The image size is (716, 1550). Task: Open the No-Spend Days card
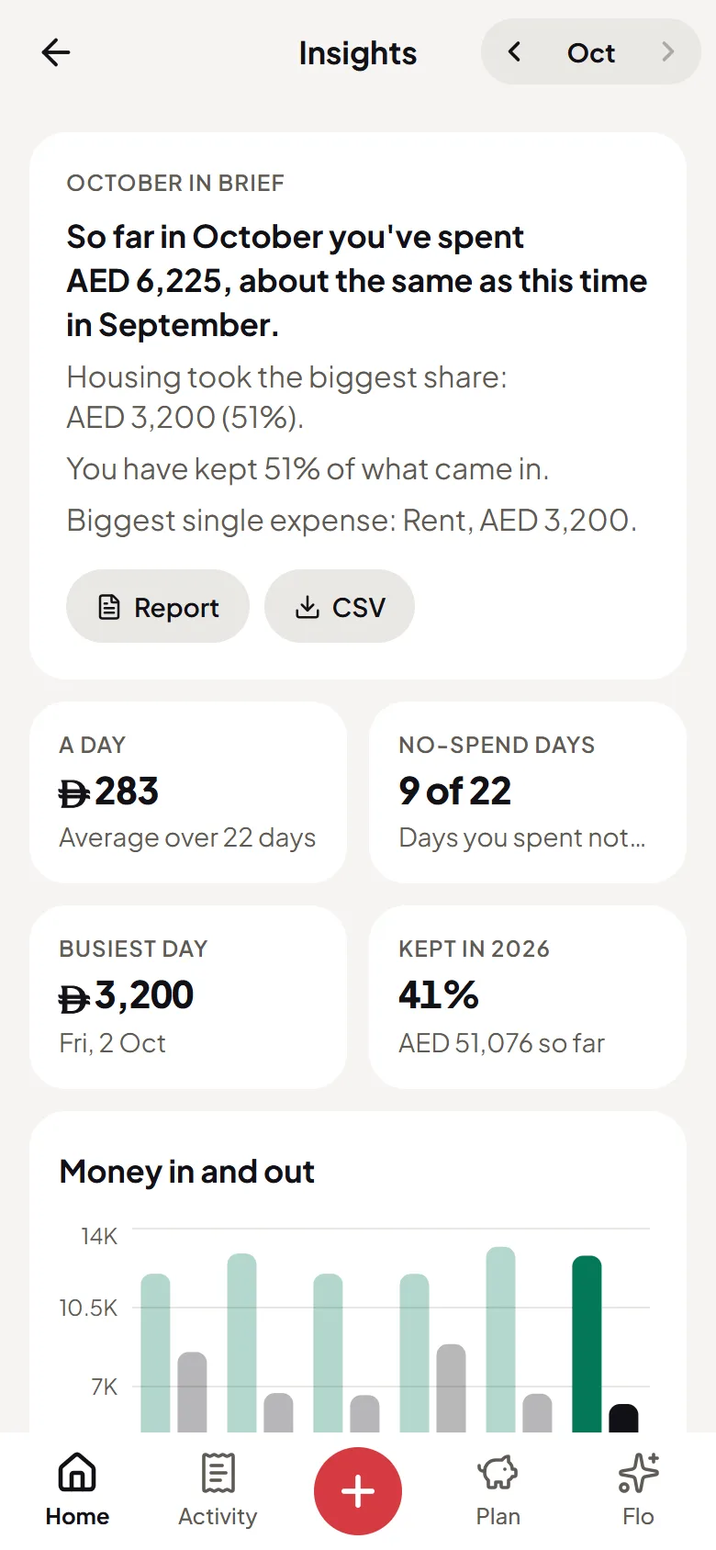(x=528, y=792)
